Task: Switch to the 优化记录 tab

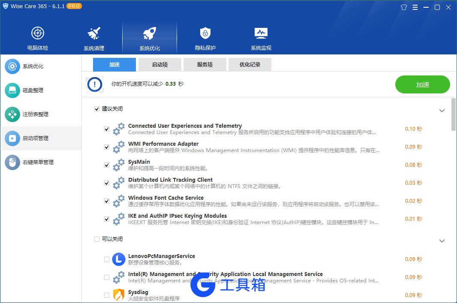Action: [x=250, y=65]
